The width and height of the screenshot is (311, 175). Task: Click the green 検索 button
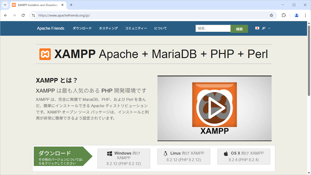coord(239,29)
